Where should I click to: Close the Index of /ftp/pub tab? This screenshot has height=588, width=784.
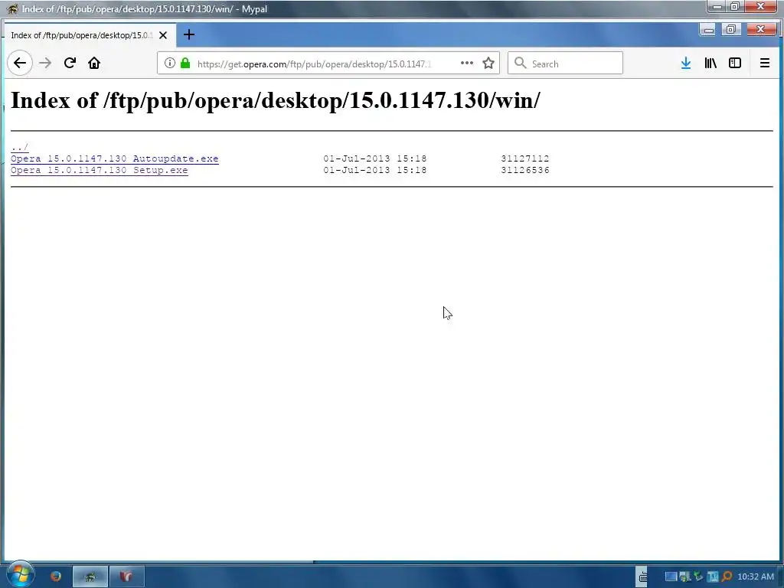163,35
